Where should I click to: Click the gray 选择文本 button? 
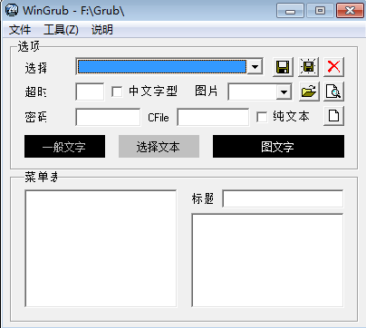(x=159, y=147)
